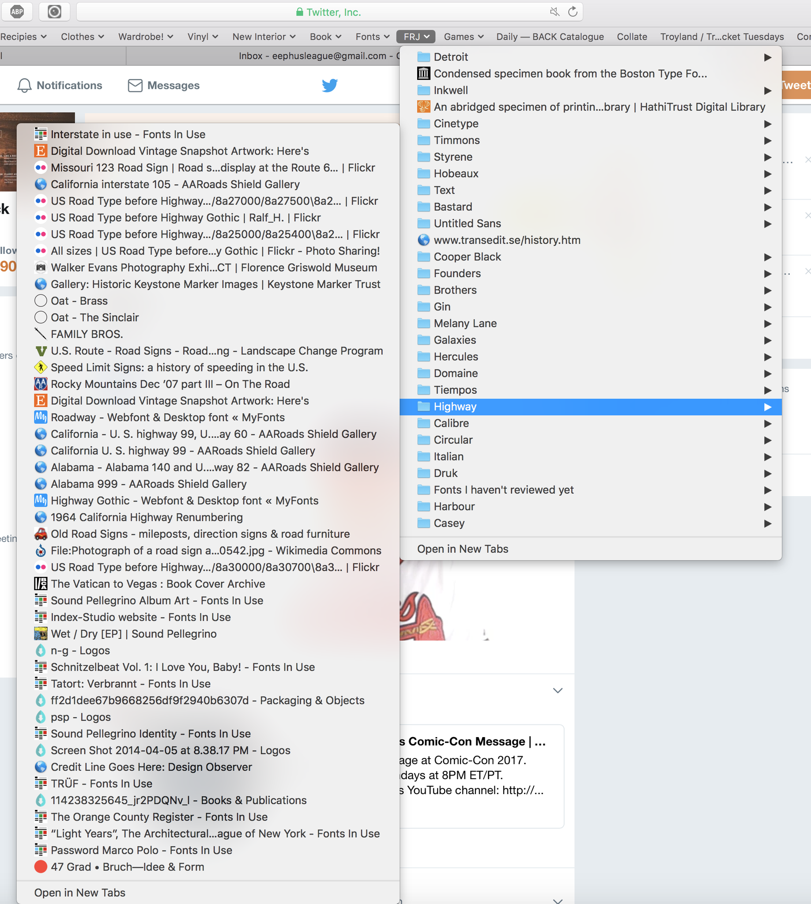Click the diagonal line icon beside FAMILY BROS.
This screenshot has height=904, width=811.
[x=41, y=334]
